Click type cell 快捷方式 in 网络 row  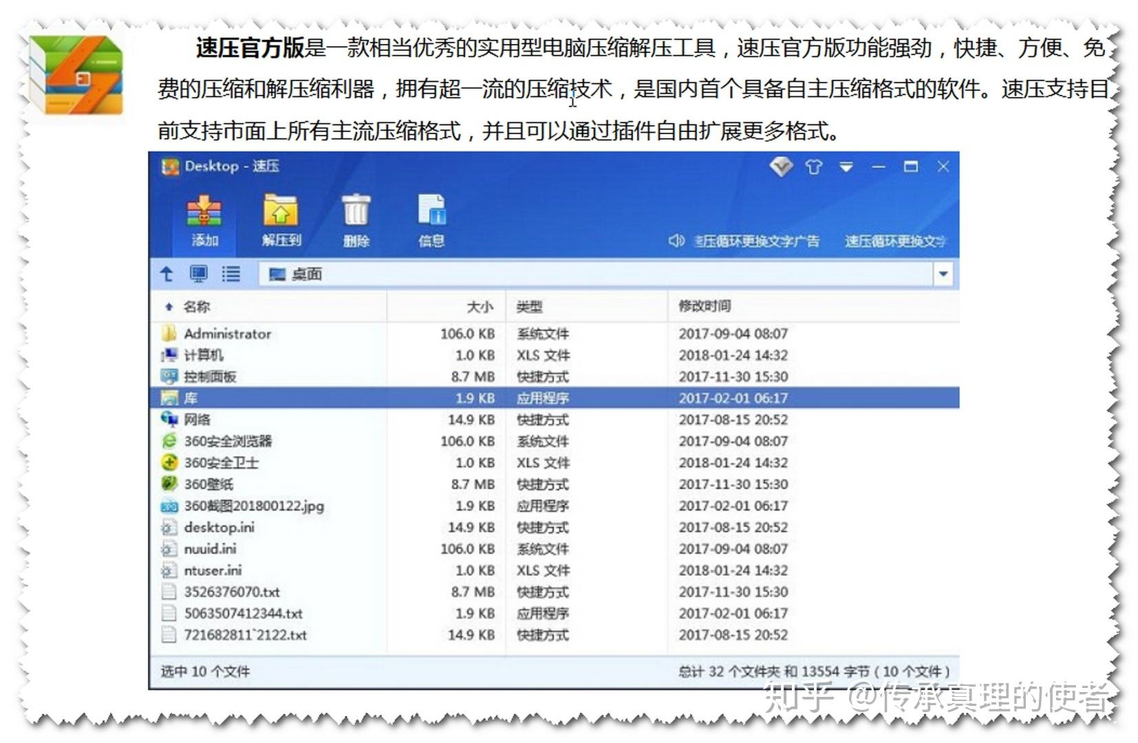543,420
